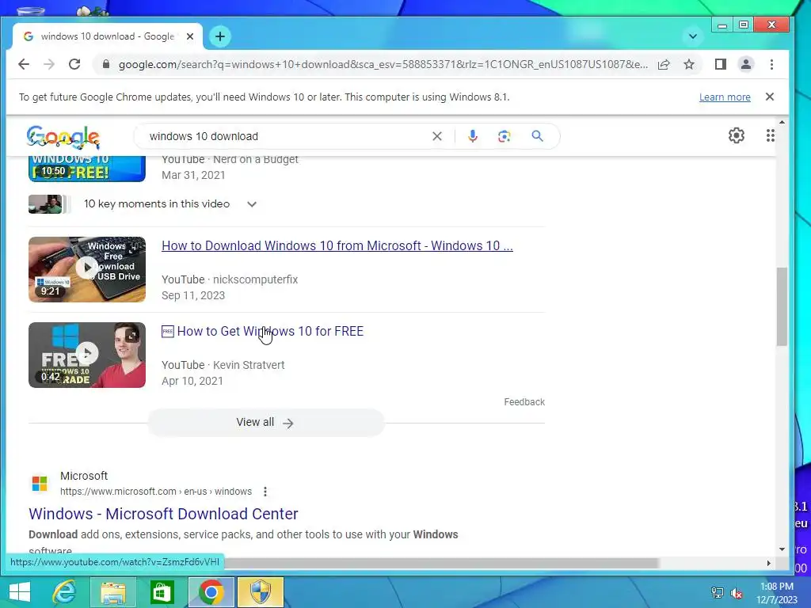
Task: Open the shield program on the taskbar
Action: [260, 592]
